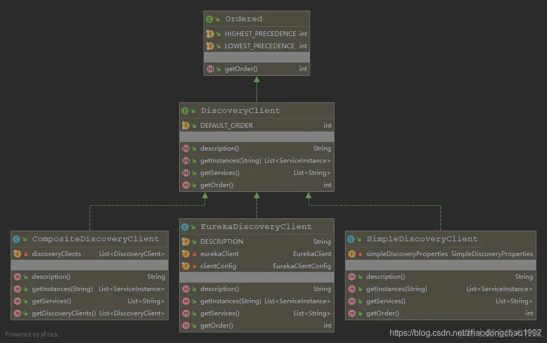The image size is (547, 343).
Task: Click the lock icon beside eurekaClient
Action: point(195,254)
